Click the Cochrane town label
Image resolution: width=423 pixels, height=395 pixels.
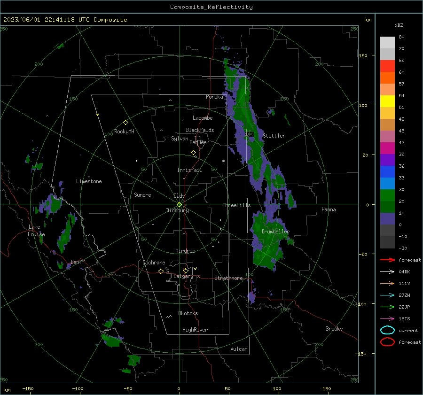(154, 263)
